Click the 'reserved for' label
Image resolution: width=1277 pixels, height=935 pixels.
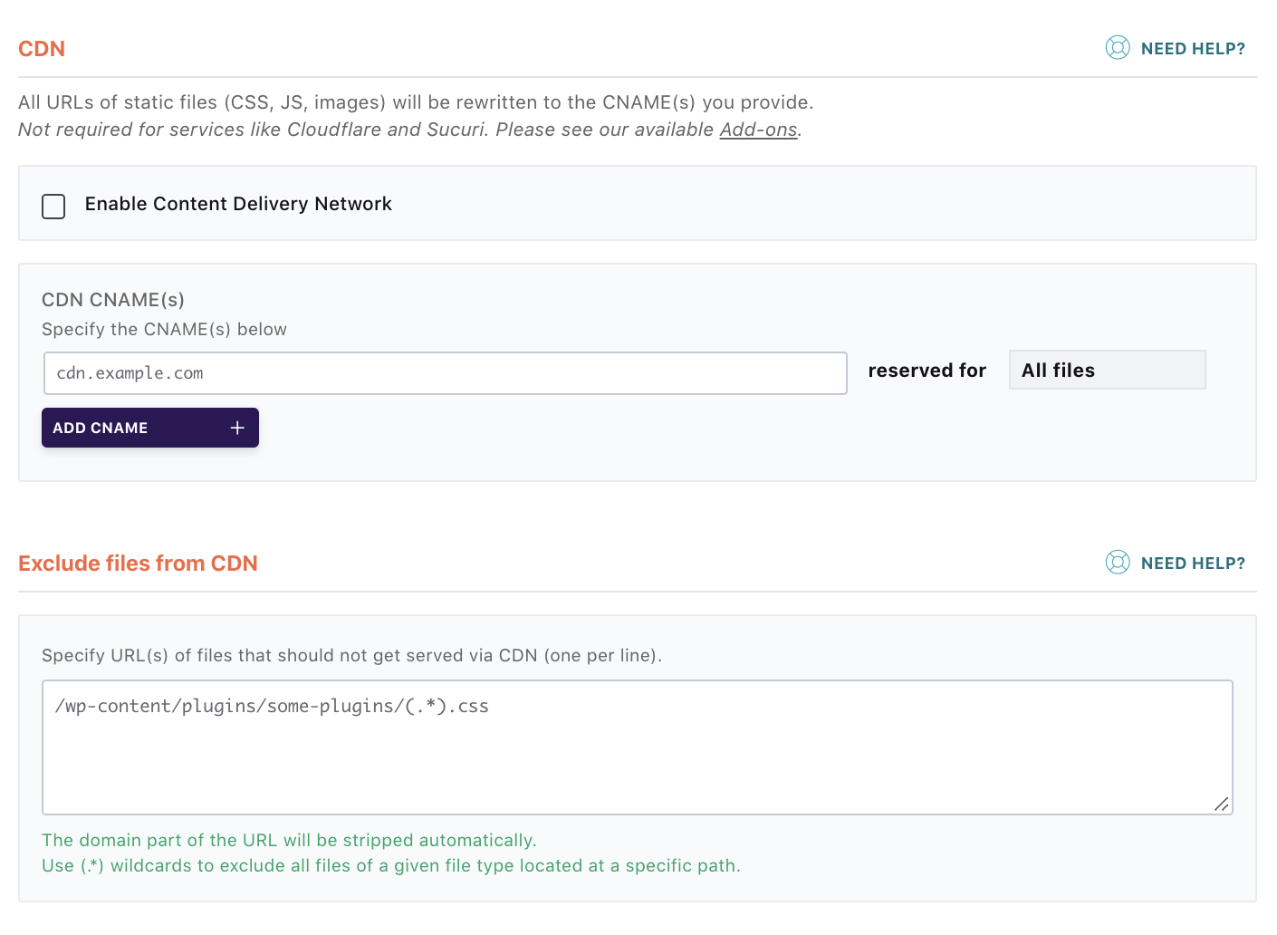click(927, 371)
